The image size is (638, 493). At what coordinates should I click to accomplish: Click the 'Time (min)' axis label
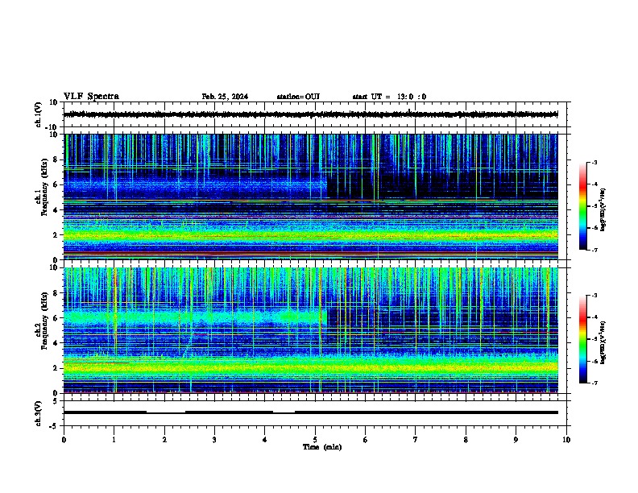tap(322, 447)
